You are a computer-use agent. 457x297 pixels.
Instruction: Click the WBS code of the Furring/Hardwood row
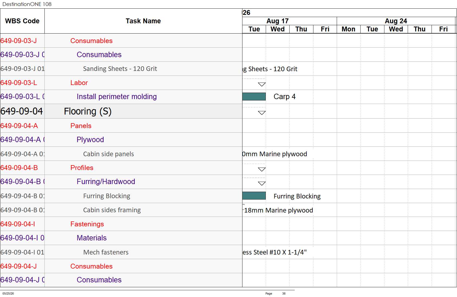click(22, 182)
